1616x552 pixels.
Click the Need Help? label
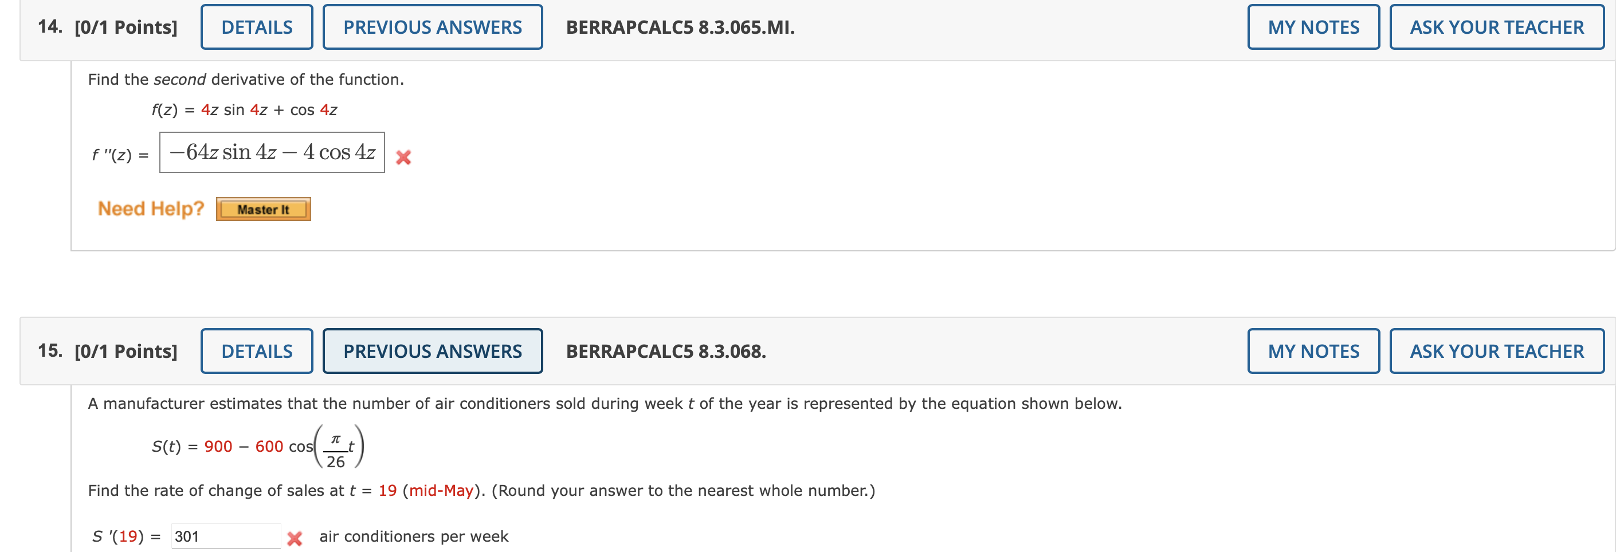(151, 208)
